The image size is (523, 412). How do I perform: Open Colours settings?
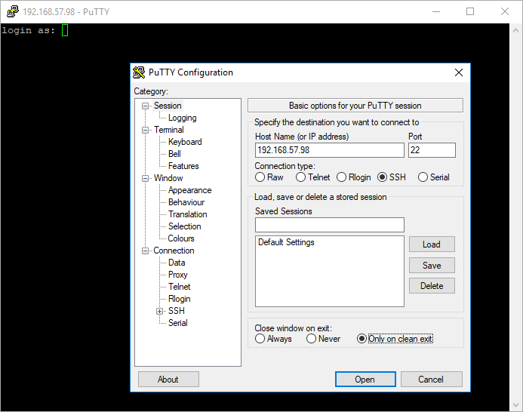[181, 238]
